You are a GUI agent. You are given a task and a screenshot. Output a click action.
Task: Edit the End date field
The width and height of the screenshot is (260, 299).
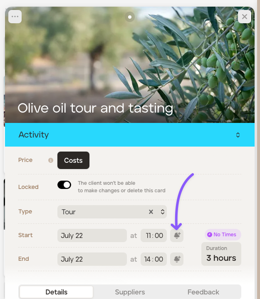click(x=92, y=259)
